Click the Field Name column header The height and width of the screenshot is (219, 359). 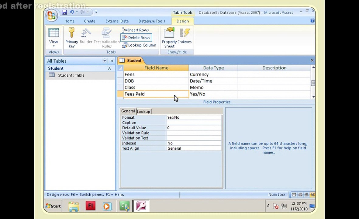click(x=156, y=68)
